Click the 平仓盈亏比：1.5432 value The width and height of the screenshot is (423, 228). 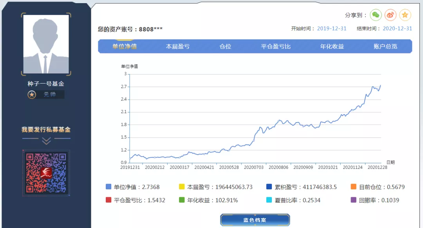[x=139, y=200]
